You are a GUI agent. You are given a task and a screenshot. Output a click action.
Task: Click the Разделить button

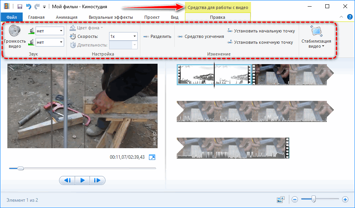point(158,36)
